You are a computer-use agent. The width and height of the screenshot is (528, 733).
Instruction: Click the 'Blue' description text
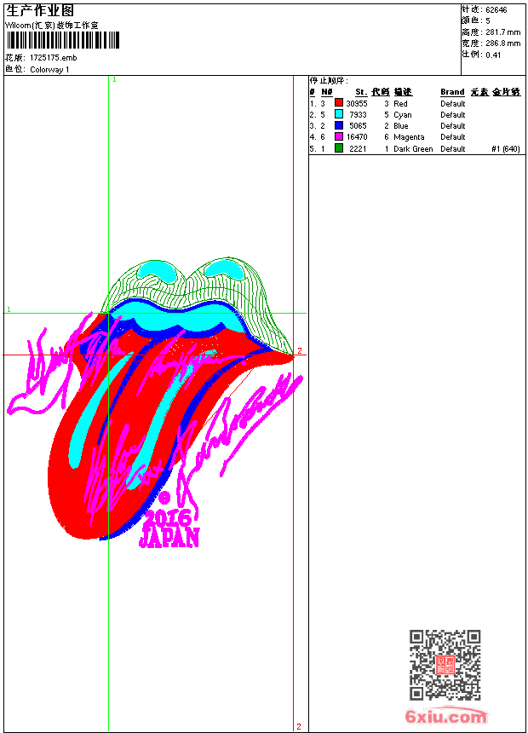401,126
